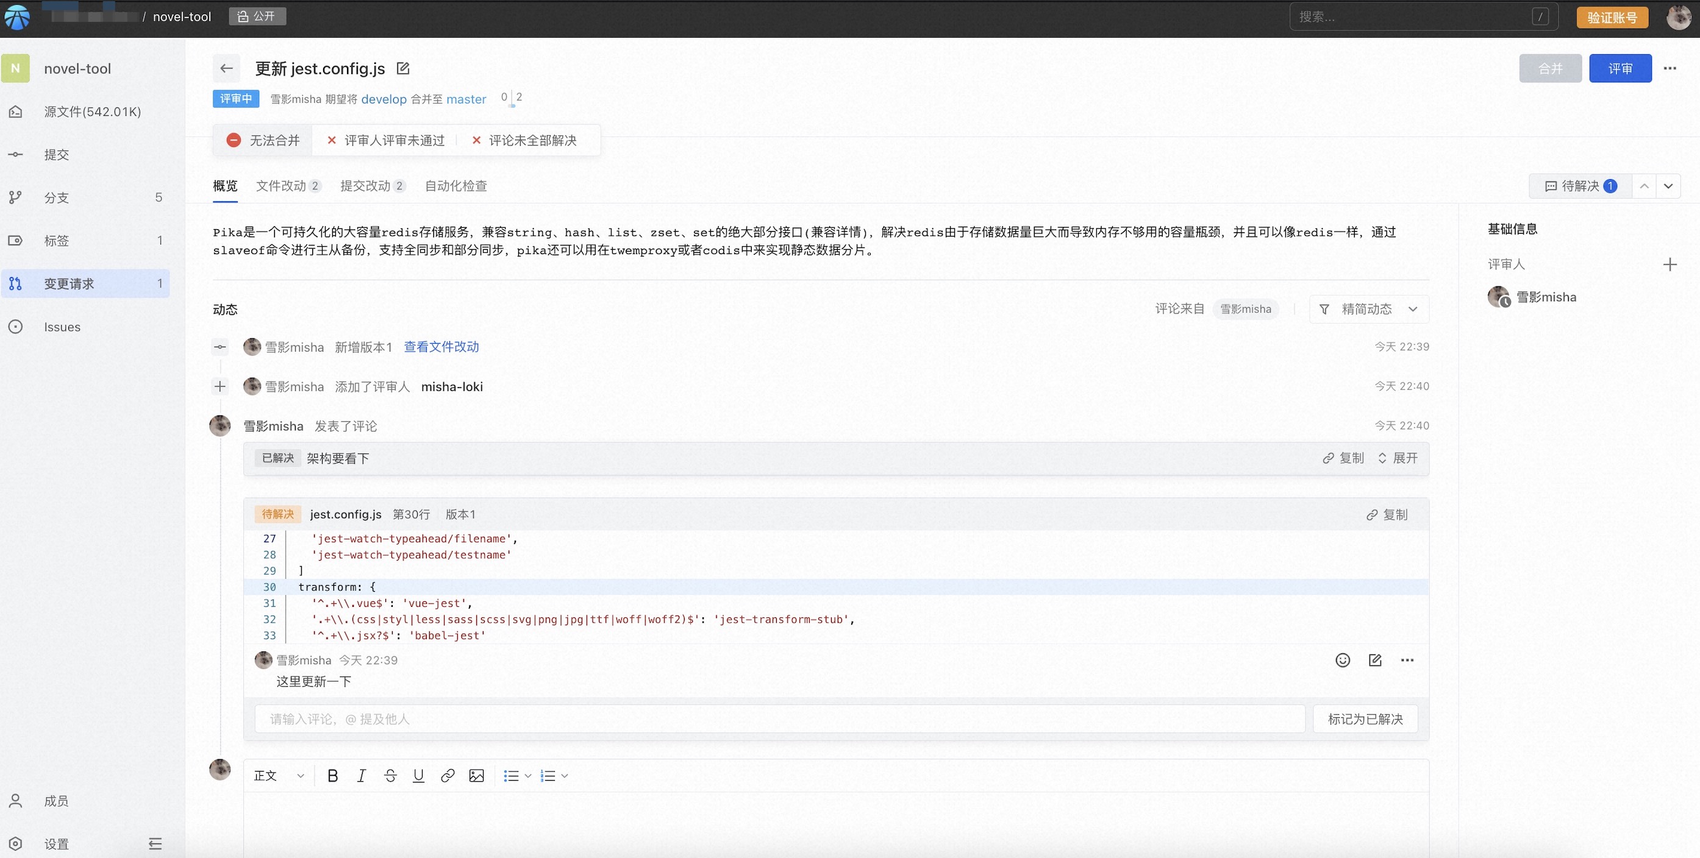Toggle the 雪影misha comment source filter chip

point(1245,308)
